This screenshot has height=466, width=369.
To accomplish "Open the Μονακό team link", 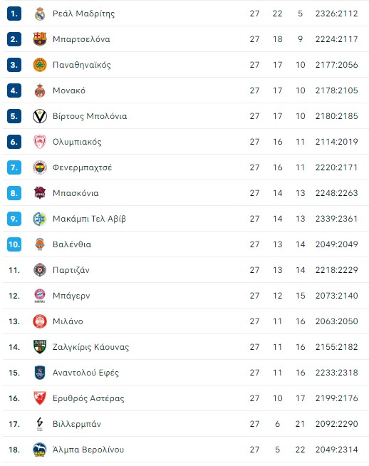I will click(69, 90).
